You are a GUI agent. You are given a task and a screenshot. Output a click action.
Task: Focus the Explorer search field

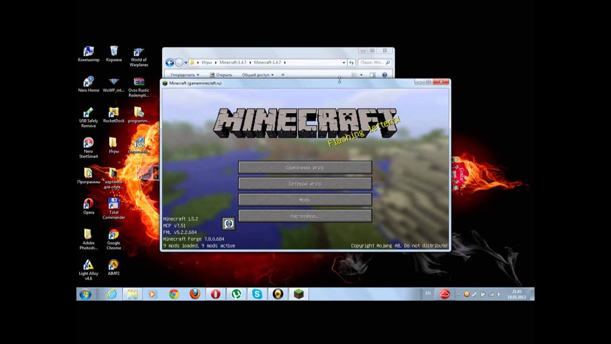click(x=375, y=63)
